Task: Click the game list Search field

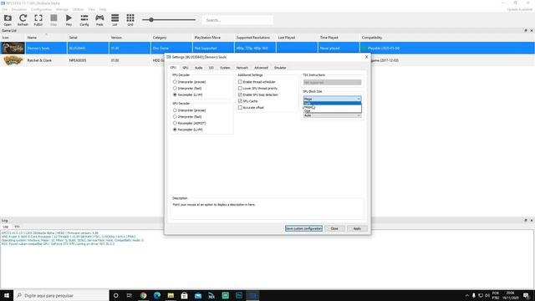Action: tap(237, 20)
